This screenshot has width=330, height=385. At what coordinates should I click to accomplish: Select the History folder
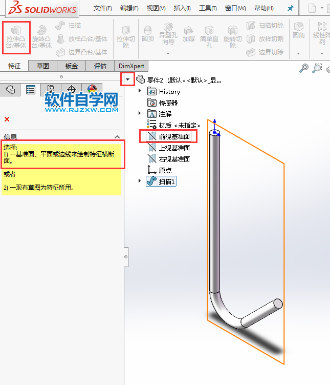tap(164, 92)
